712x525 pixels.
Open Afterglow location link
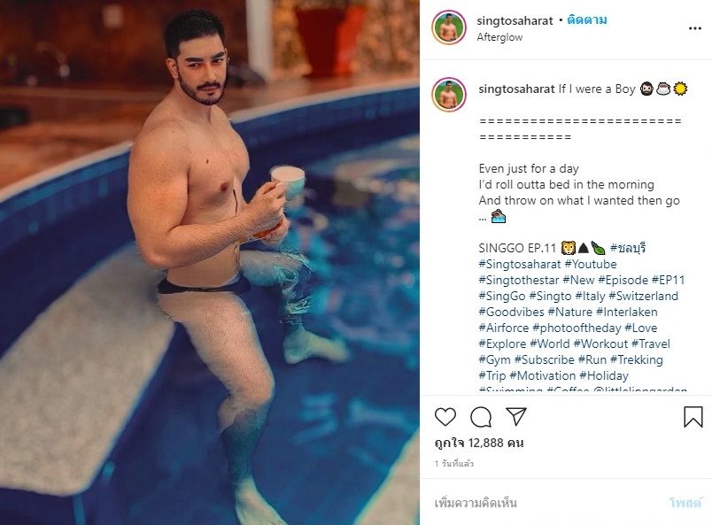[499, 37]
